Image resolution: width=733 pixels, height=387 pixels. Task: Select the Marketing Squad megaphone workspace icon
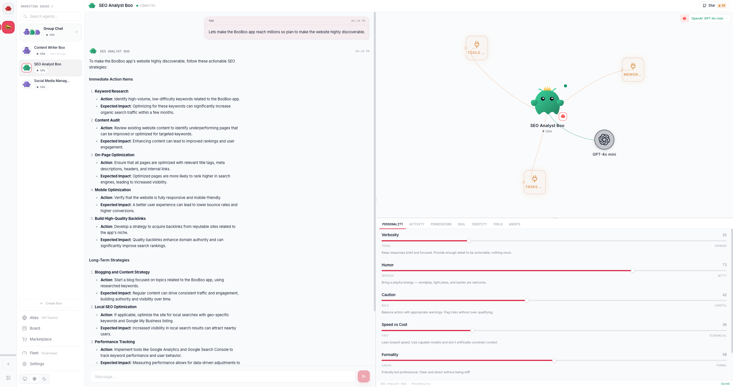click(x=8, y=27)
